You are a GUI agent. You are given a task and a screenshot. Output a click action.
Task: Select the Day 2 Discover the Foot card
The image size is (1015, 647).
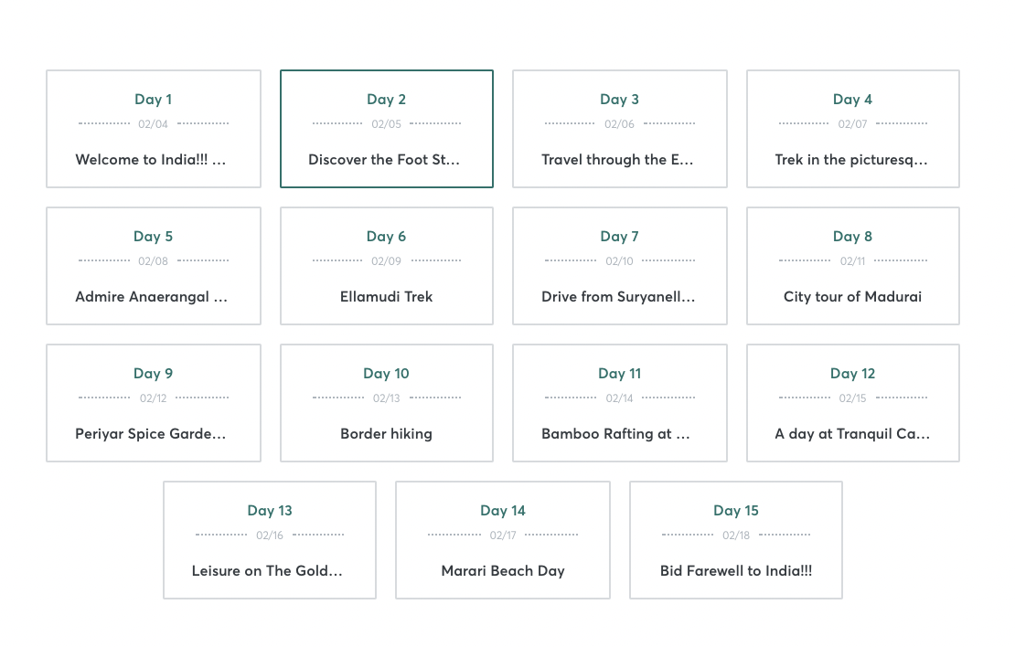click(386, 129)
